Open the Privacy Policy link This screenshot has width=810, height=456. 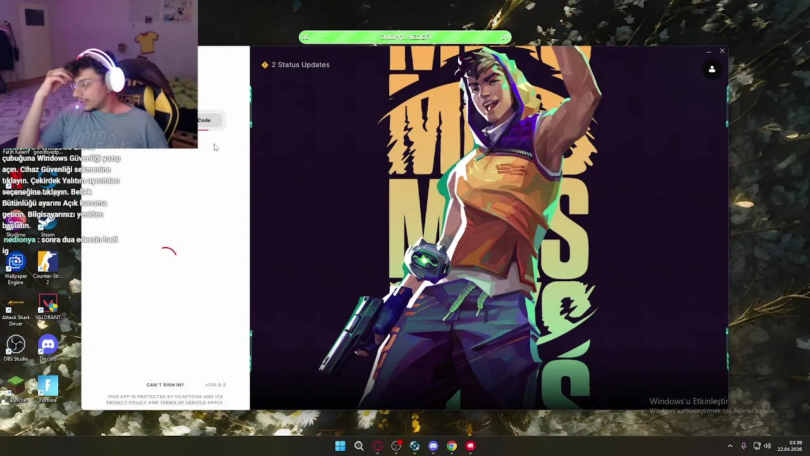point(126,402)
